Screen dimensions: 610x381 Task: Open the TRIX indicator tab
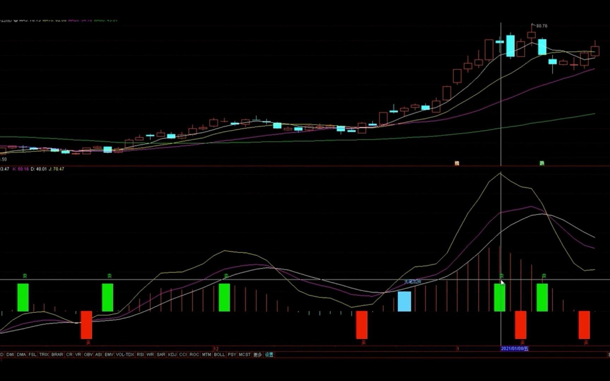(44, 355)
